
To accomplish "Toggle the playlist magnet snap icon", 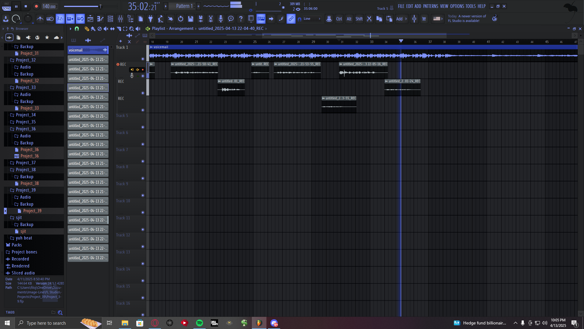I will click(x=77, y=29).
